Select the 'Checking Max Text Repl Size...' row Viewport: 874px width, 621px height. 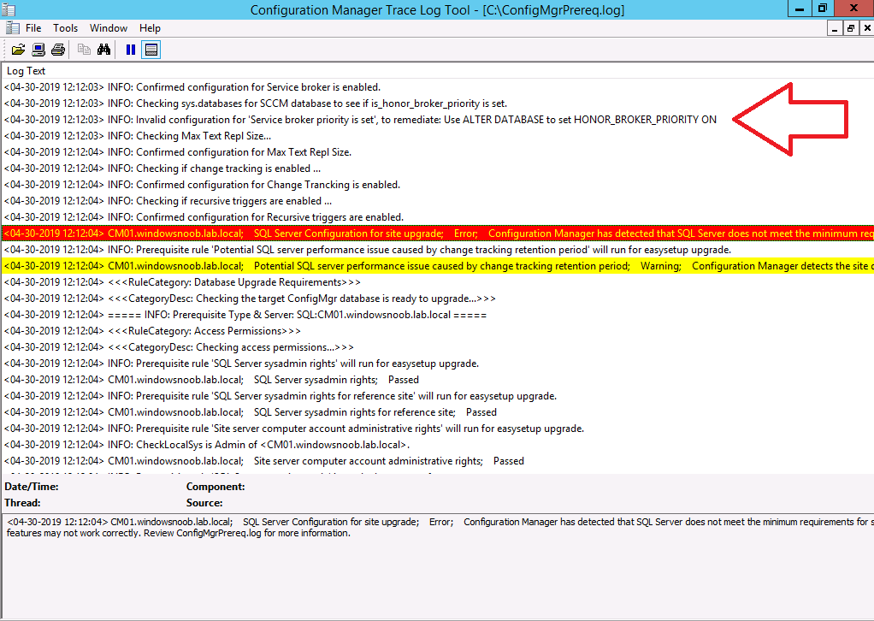[438, 135]
